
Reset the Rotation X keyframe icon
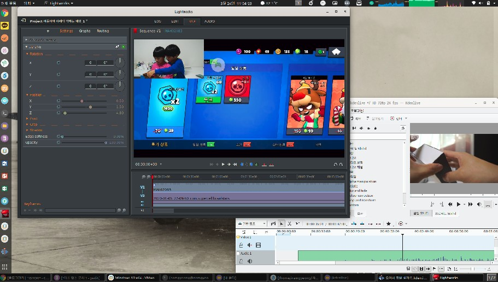pos(58,62)
